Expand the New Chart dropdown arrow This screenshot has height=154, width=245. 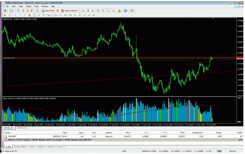click(7, 11)
